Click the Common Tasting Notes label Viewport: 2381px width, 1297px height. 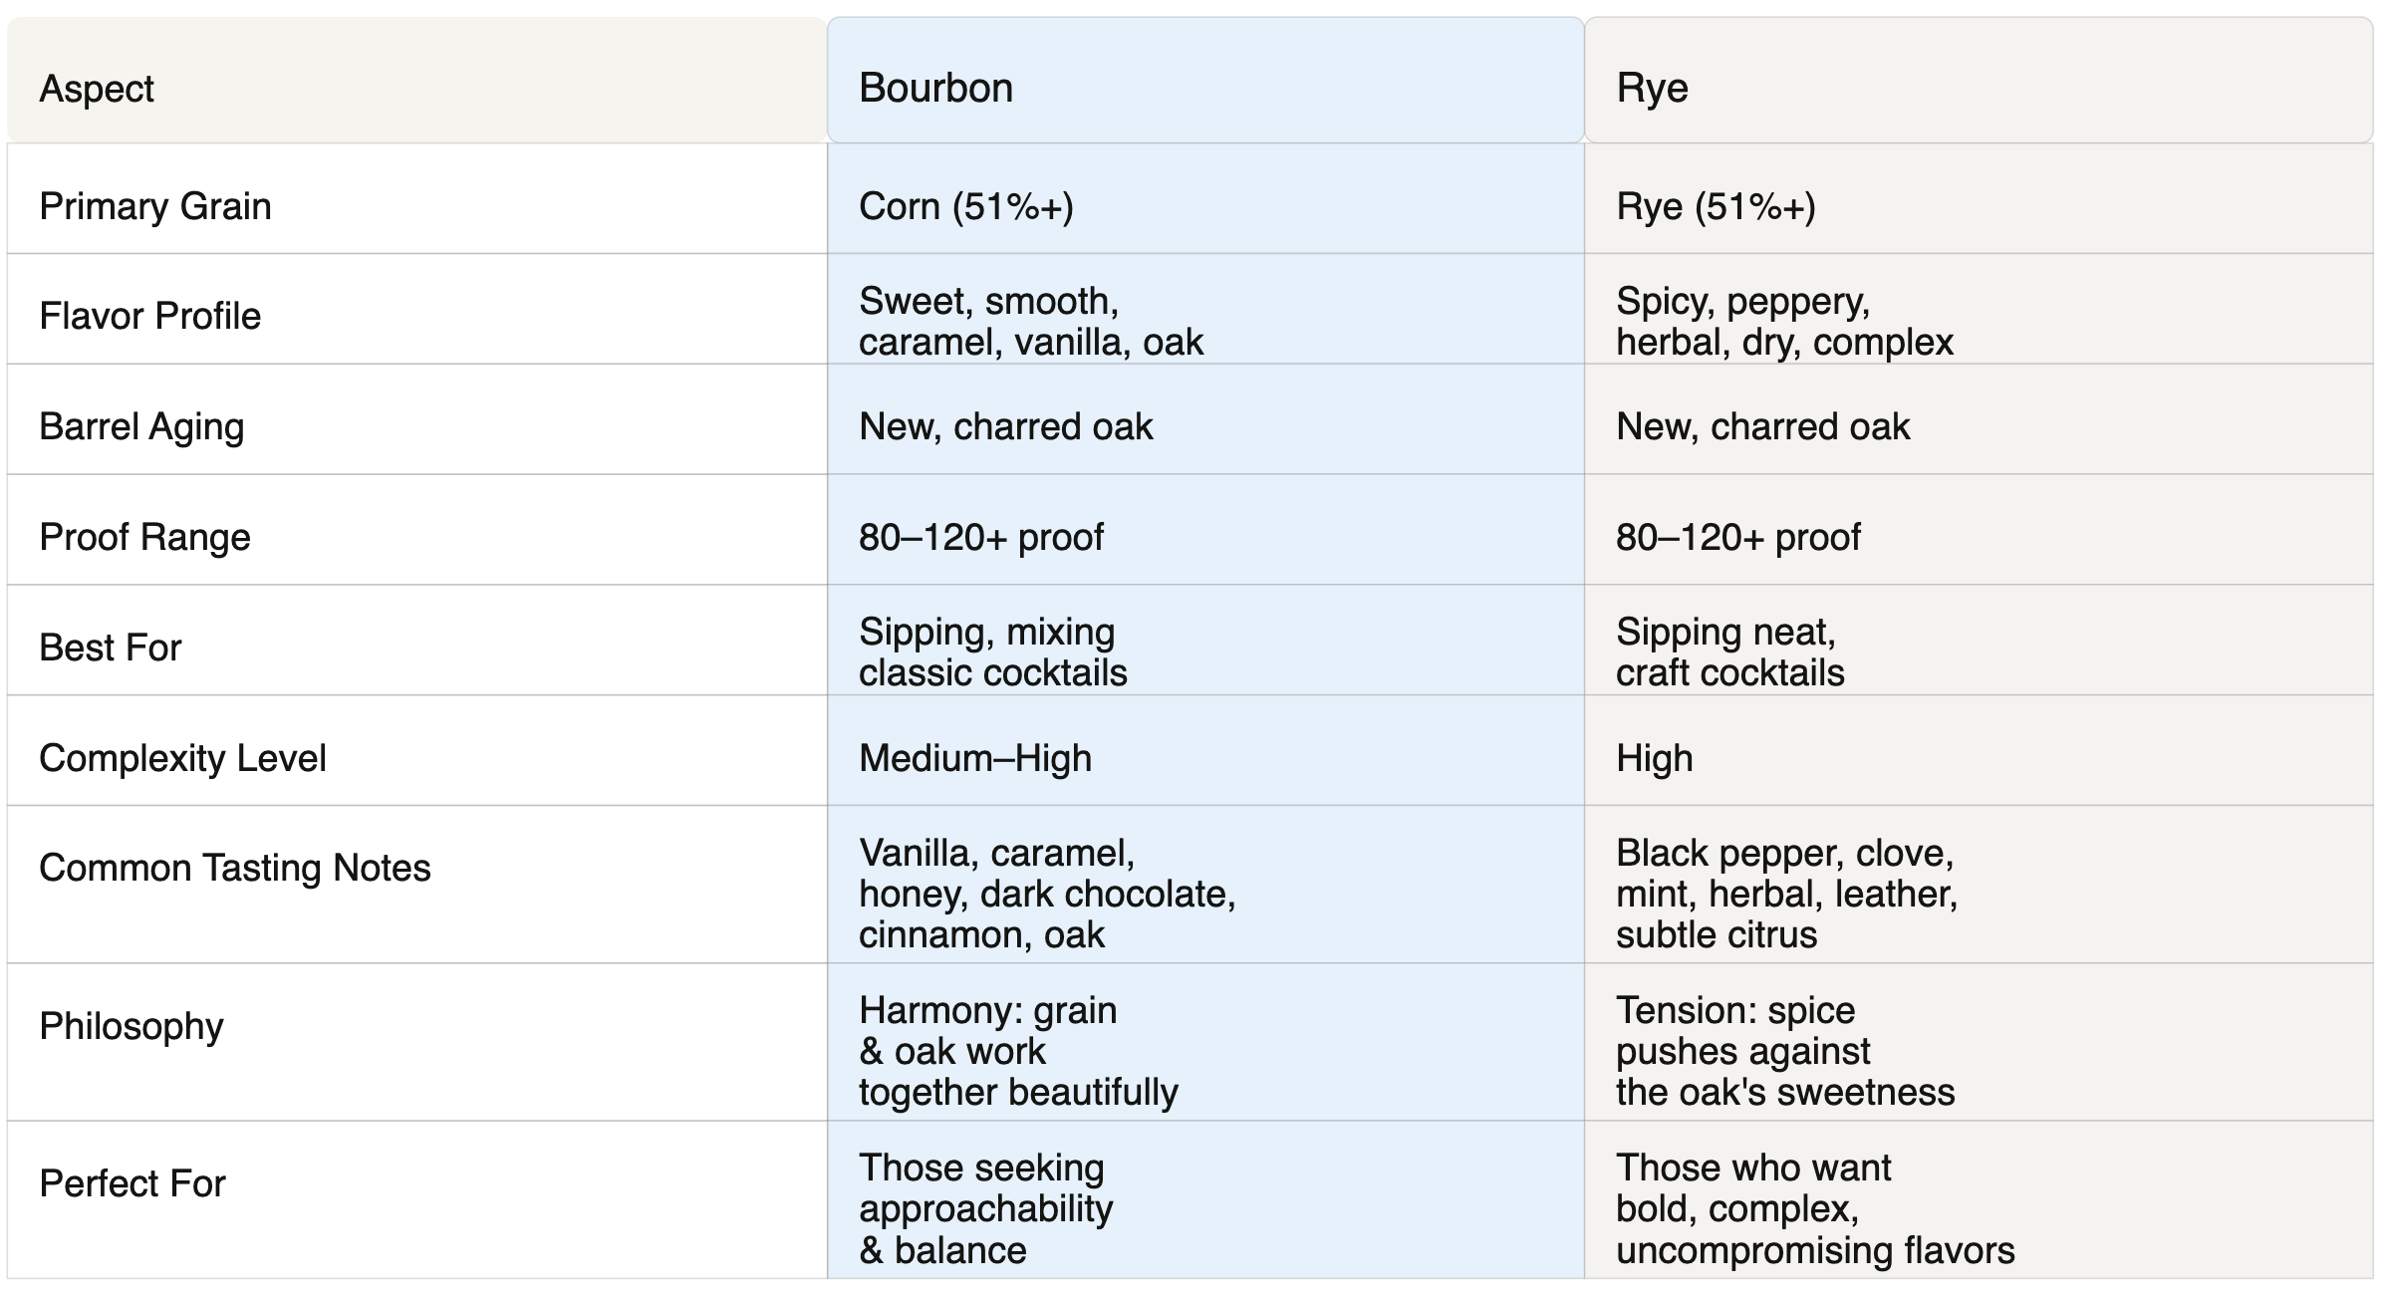tap(235, 868)
